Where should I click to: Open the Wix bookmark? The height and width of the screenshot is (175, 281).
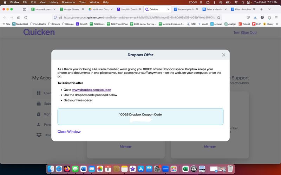[x=6, y=24]
